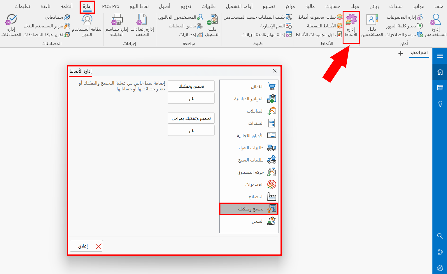
Task: Click the إغلاق button
Action: pos(86,246)
